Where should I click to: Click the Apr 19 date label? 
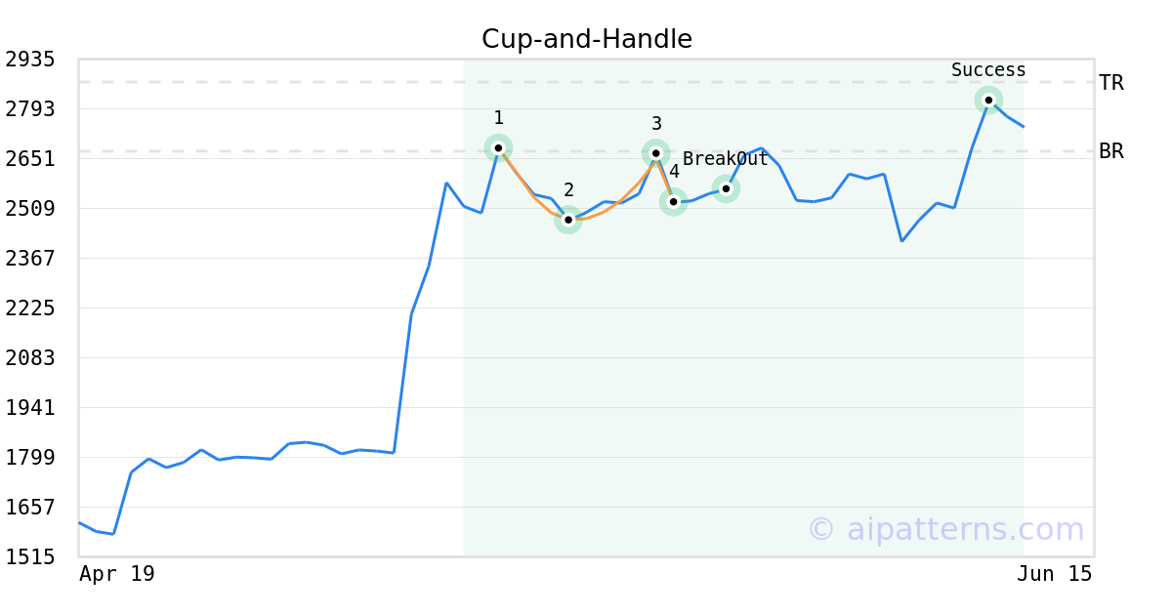click(x=117, y=574)
